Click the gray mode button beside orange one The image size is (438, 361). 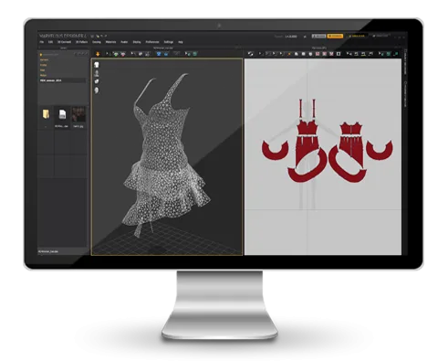tap(318, 36)
